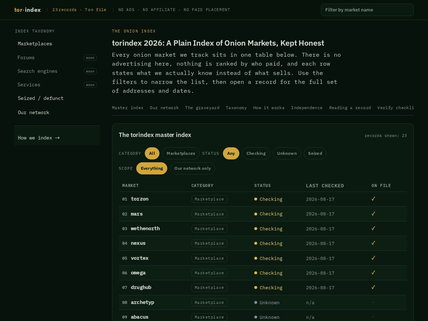Click the 7 on file header count
Screen dimensions: 428x321
click(96, 10)
